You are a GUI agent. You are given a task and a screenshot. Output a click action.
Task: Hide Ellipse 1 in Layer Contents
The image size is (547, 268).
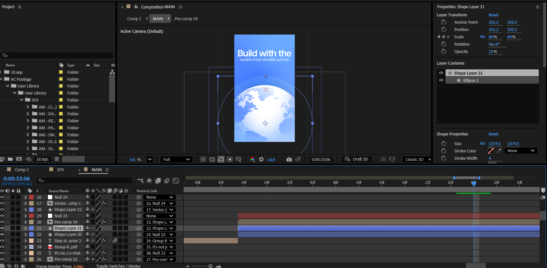[441, 80]
